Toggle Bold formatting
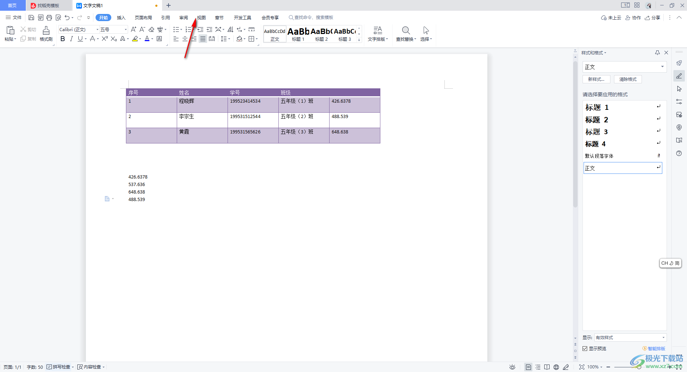Screen dimensions: 687x372 point(63,39)
